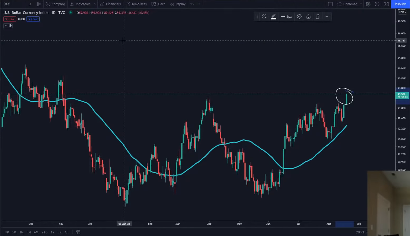Select the 3M date range
Viewport: 410px width, 236px height.
pyautogui.click(x=29, y=232)
